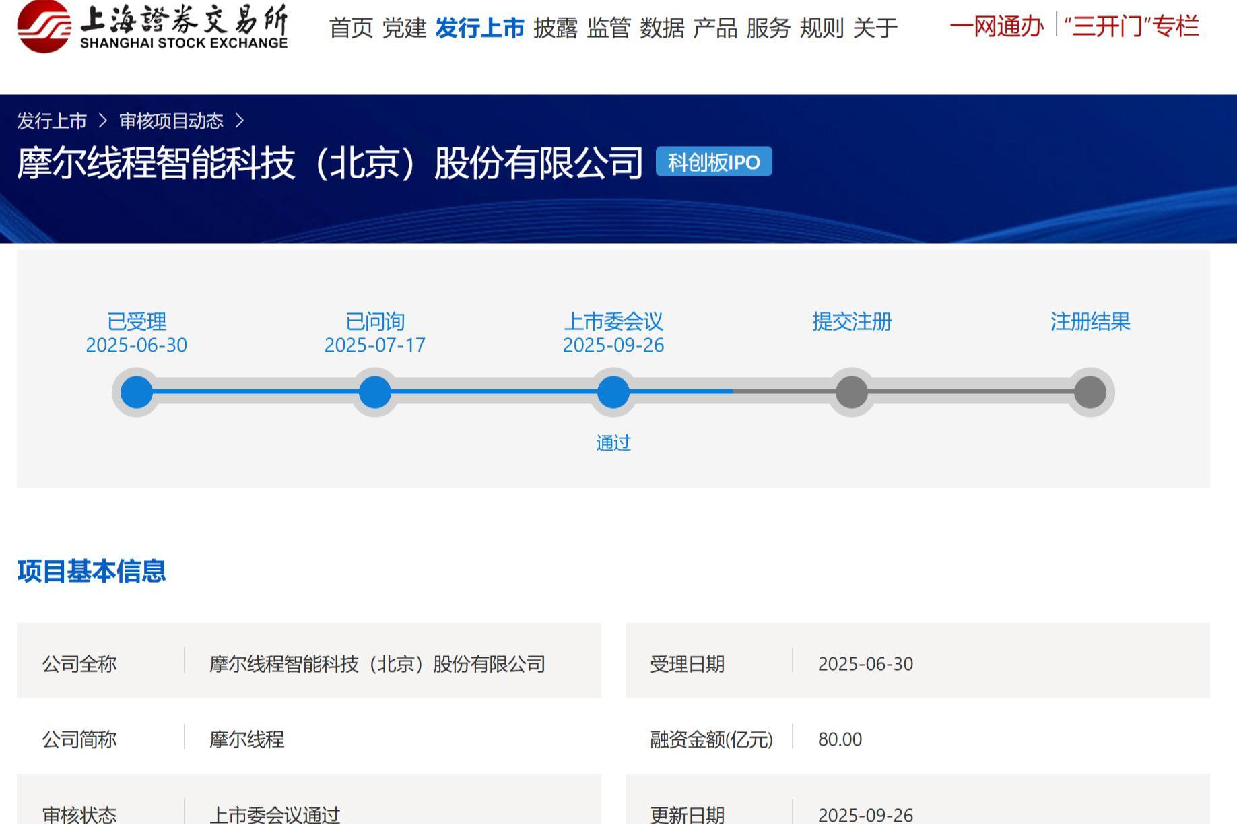Image resolution: width=1237 pixels, height=825 pixels.
Task: Open the 规则 rules menu
Action: click(822, 28)
